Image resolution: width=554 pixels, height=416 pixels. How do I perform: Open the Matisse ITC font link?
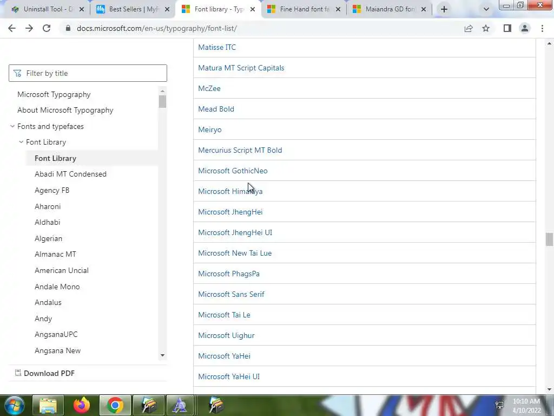[217, 47]
